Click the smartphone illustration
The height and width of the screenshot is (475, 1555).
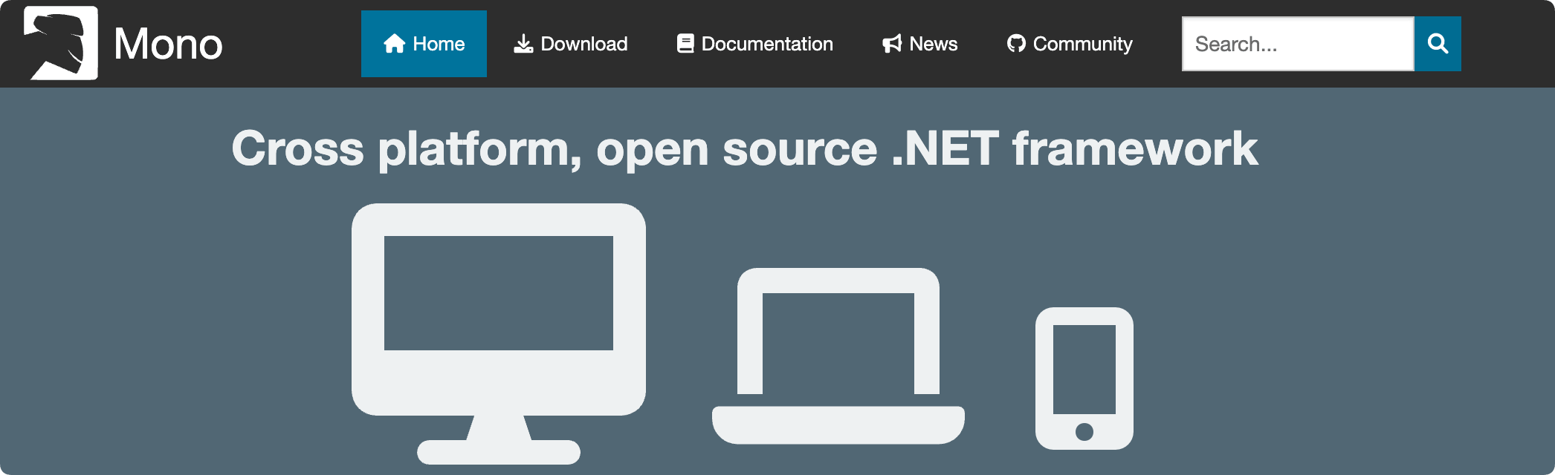1084,379
